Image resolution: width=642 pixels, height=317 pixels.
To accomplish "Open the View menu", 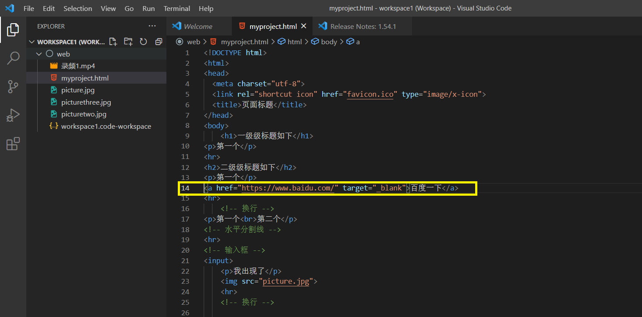I will click(x=109, y=8).
